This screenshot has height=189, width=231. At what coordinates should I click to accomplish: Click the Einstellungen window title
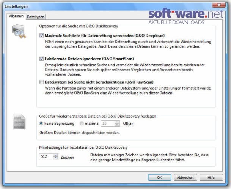16,6
